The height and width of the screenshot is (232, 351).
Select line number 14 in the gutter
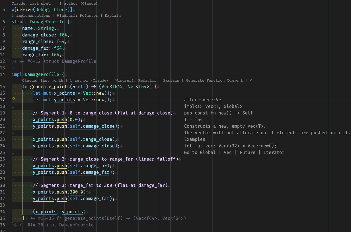point(3,74)
